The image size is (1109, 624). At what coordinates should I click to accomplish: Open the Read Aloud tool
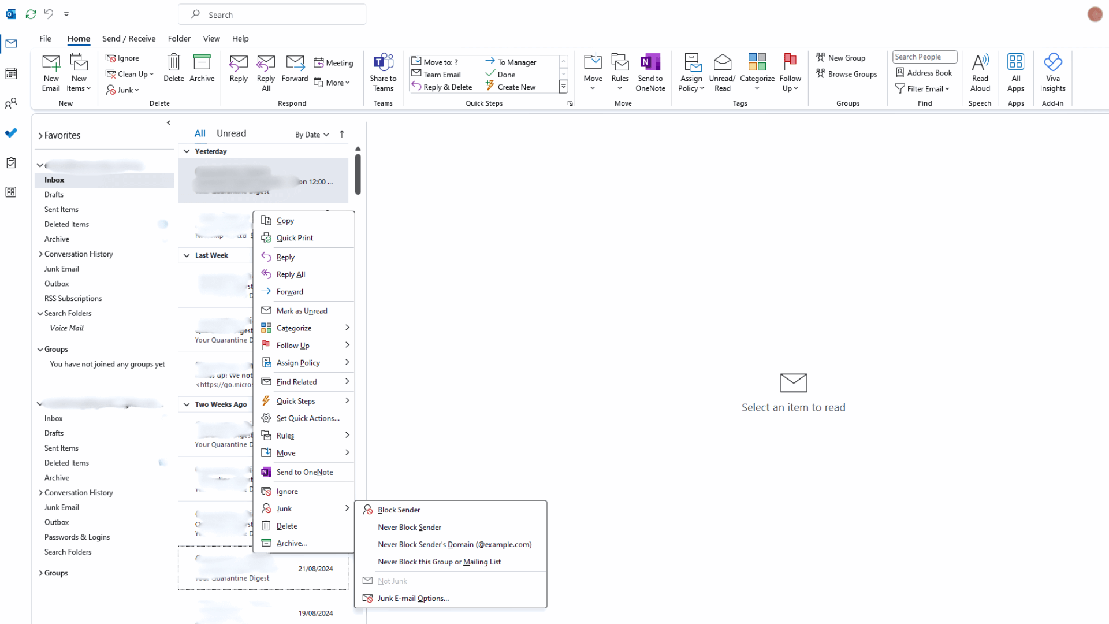pyautogui.click(x=980, y=72)
